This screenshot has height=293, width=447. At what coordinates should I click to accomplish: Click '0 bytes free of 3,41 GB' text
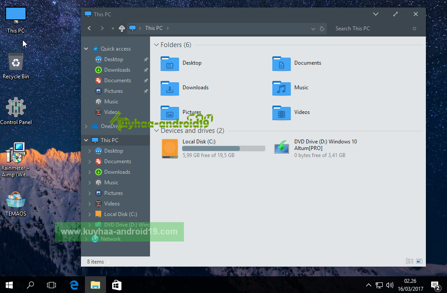[319, 155]
